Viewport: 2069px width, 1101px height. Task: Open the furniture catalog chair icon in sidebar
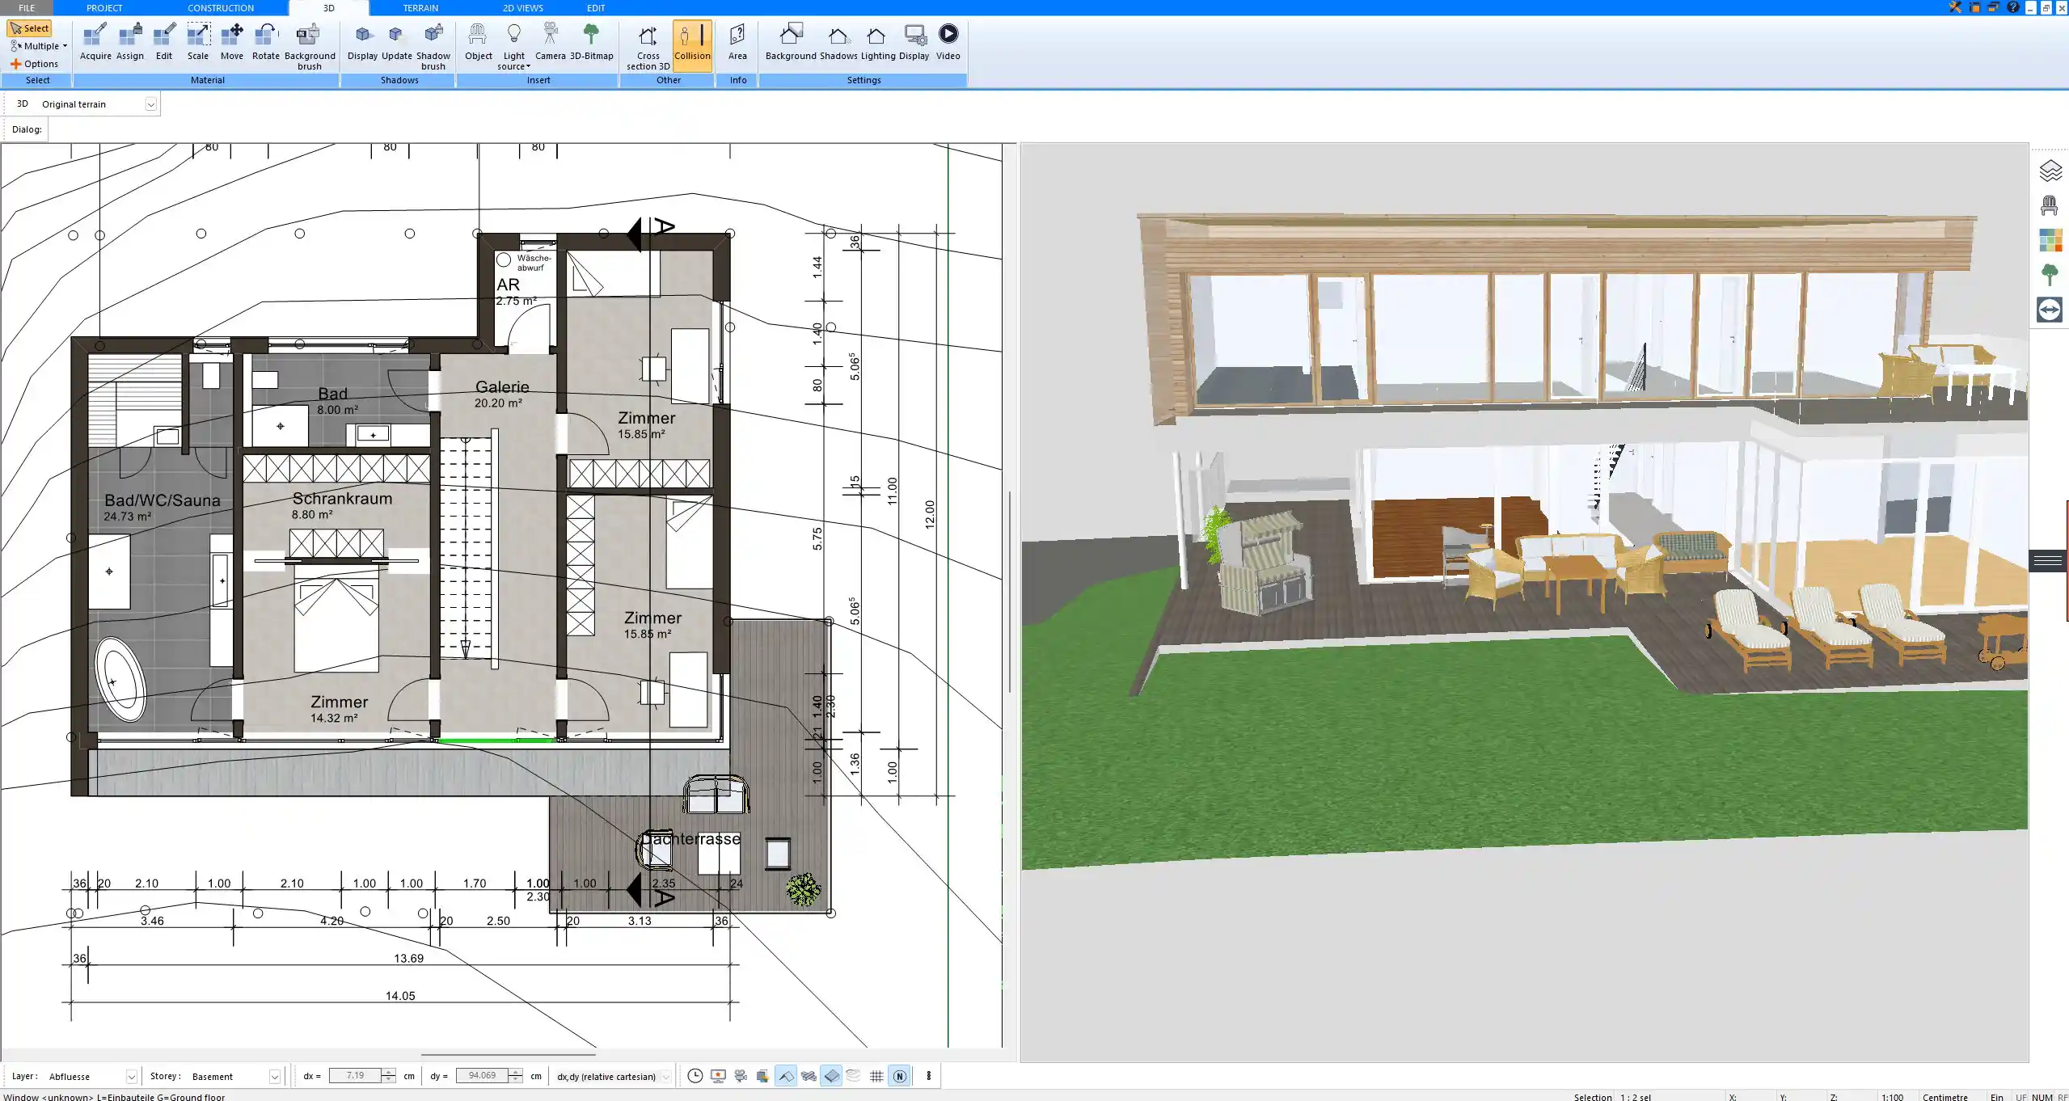tap(2050, 205)
